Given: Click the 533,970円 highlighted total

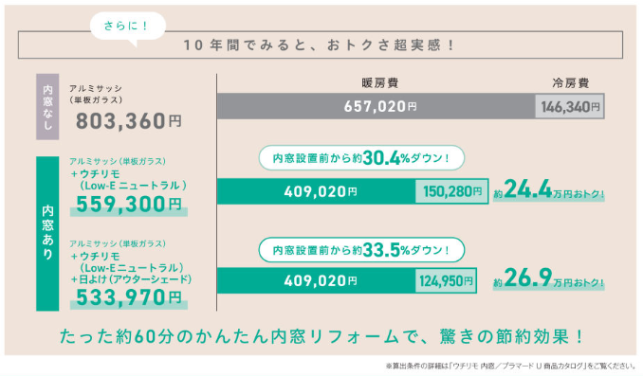Looking at the screenshot, I should coord(129,297).
